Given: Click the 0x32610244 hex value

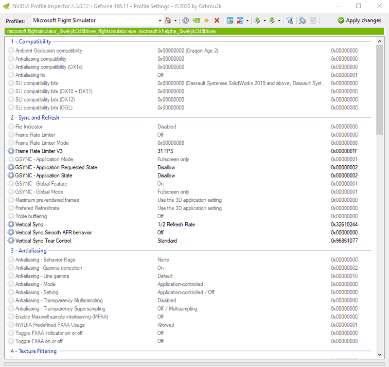Looking at the screenshot, I should (x=344, y=225).
